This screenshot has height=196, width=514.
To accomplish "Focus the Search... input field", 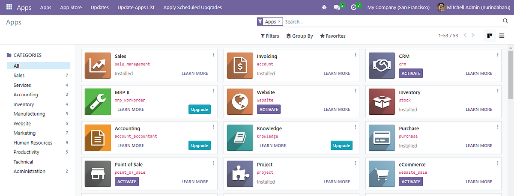I will click(x=392, y=21).
